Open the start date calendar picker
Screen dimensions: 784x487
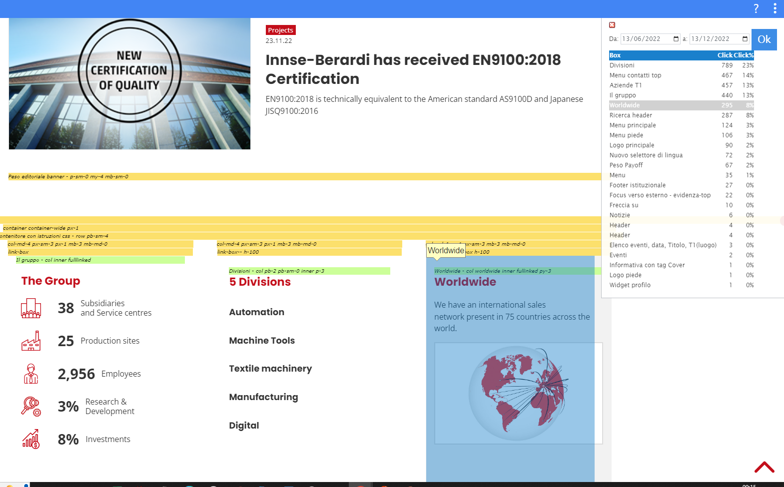point(676,39)
